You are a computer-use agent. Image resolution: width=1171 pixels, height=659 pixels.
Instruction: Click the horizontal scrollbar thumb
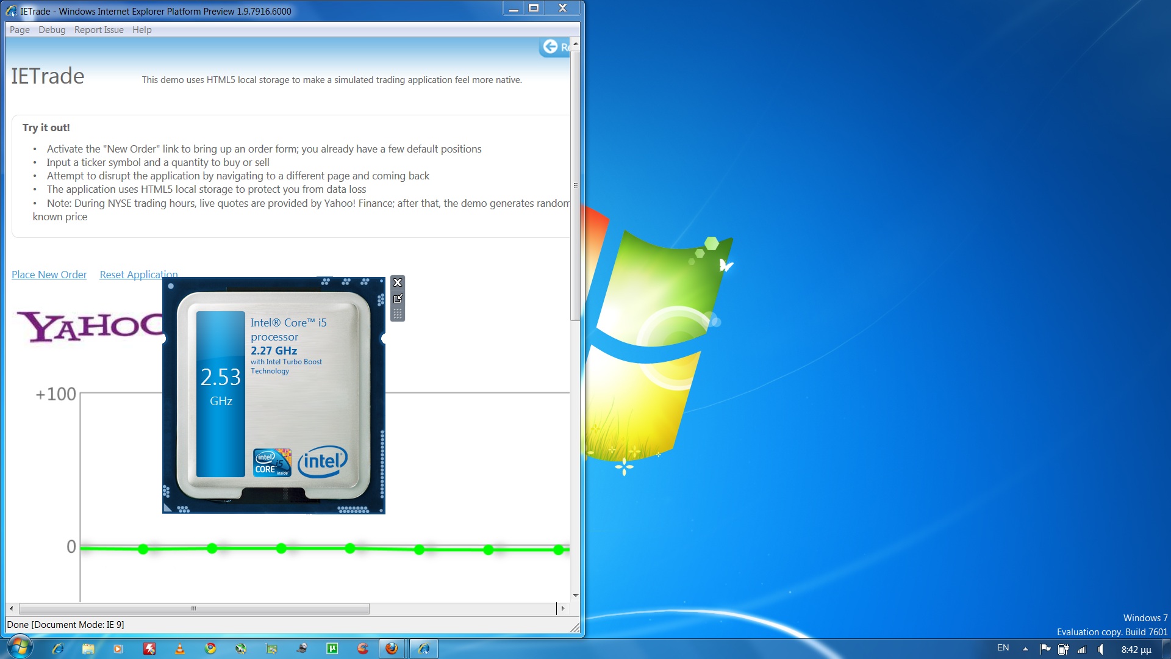pos(194,608)
